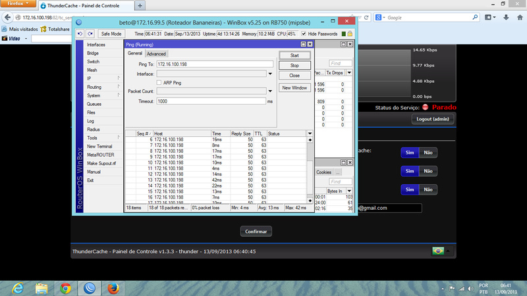Screen dimensions: 527x296
Task: Click Logout (admin) button
Action: [x=433, y=119]
